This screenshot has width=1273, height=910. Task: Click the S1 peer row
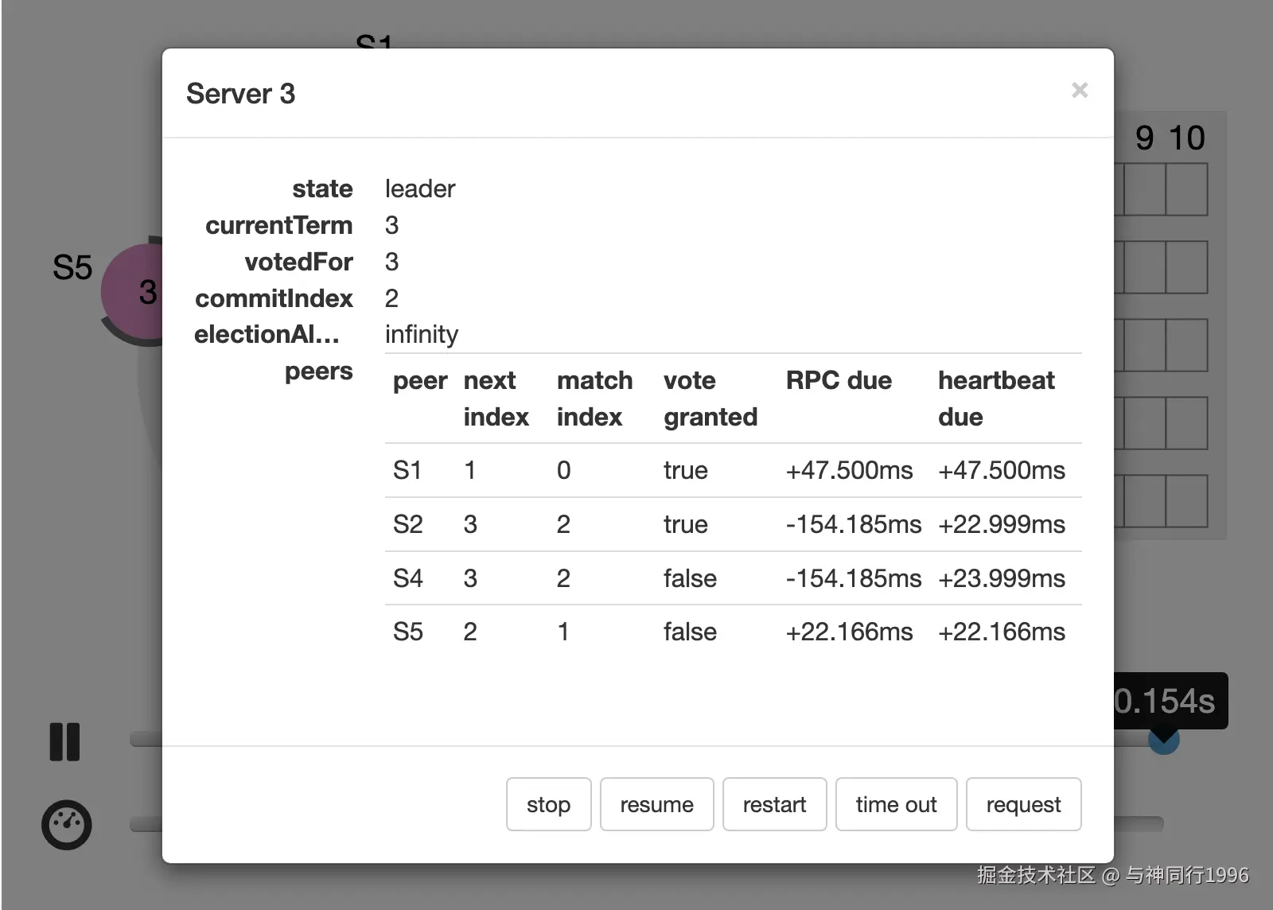(x=732, y=470)
